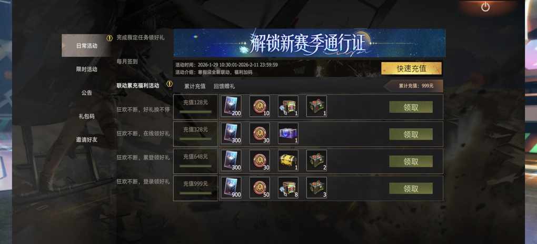537x244 pixels.
Task: Select the blue chest in 充值328元 row
Action: tap(288, 134)
